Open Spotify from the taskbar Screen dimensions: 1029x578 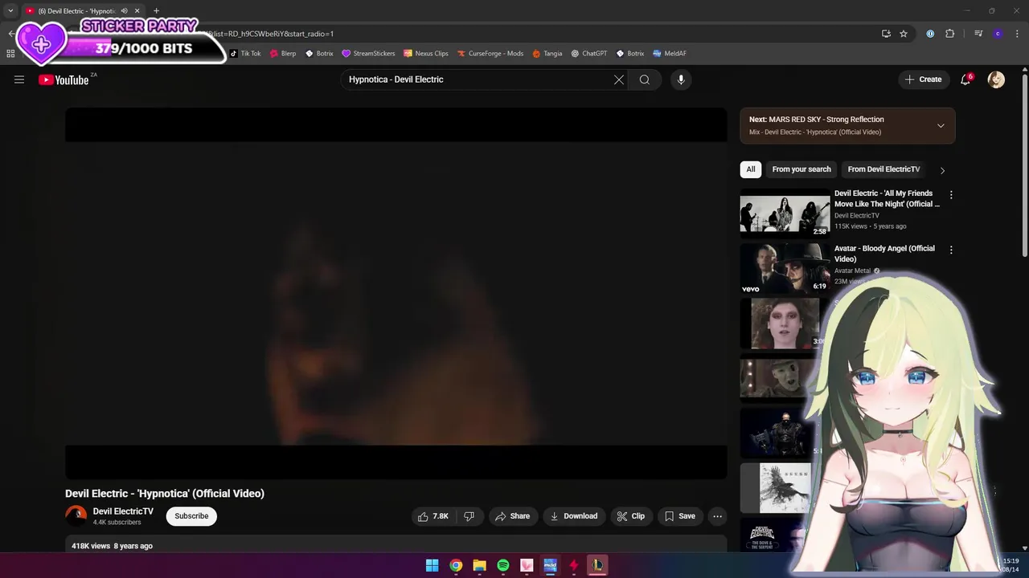(x=502, y=565)
